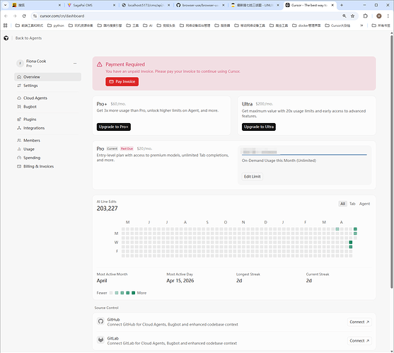The image size is (394, 353).
Task: Open the zoom magnifier icon in the address bar
Action: coord(344,16)
